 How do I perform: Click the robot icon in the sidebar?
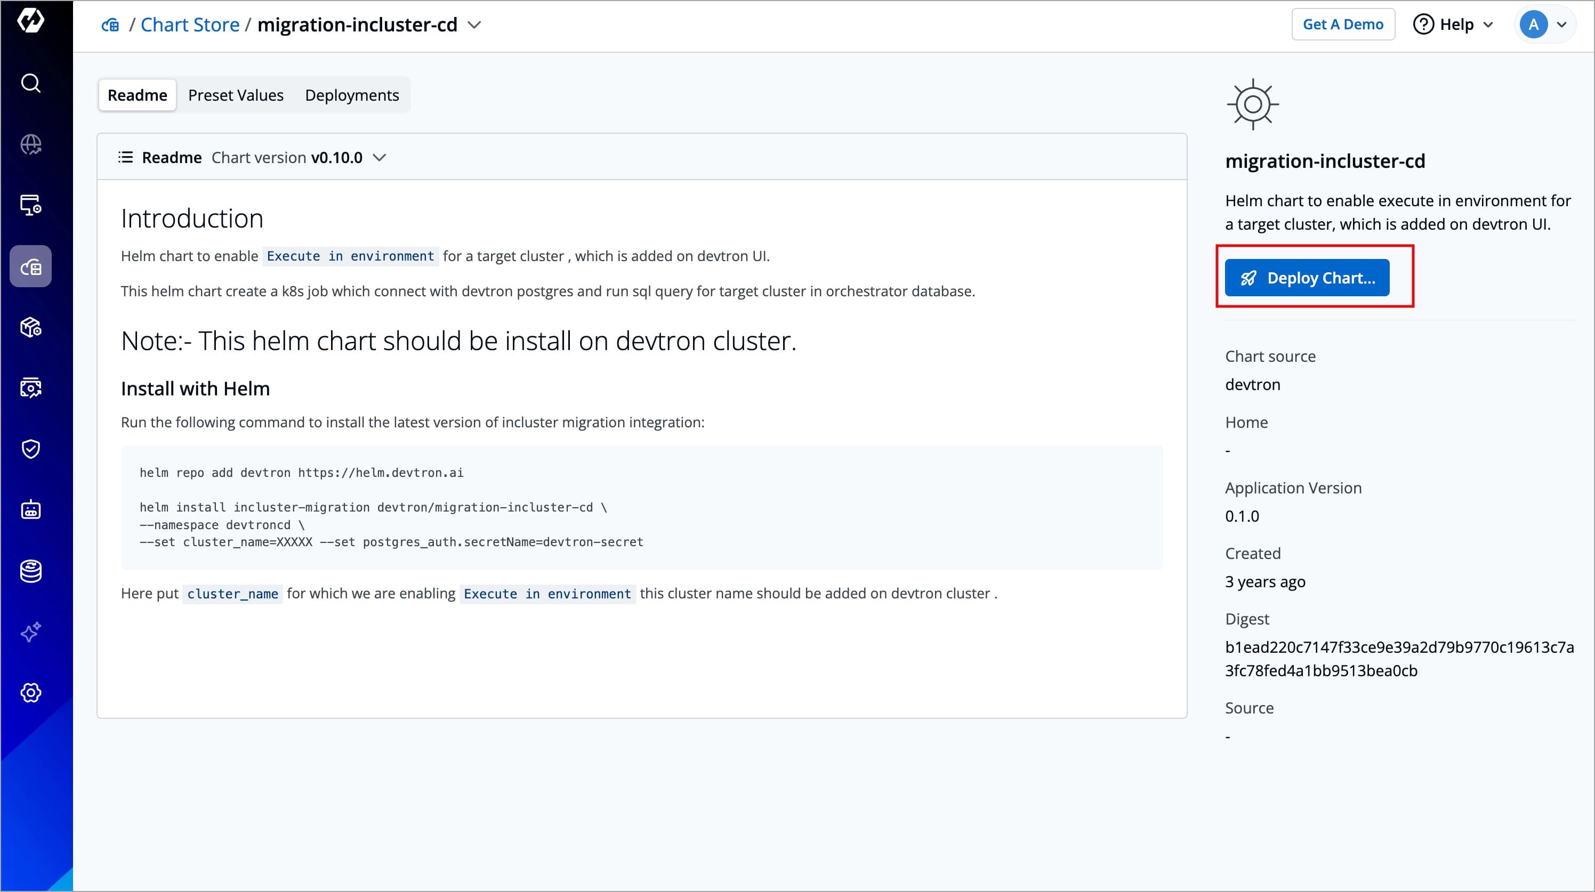tap(30, 509)
